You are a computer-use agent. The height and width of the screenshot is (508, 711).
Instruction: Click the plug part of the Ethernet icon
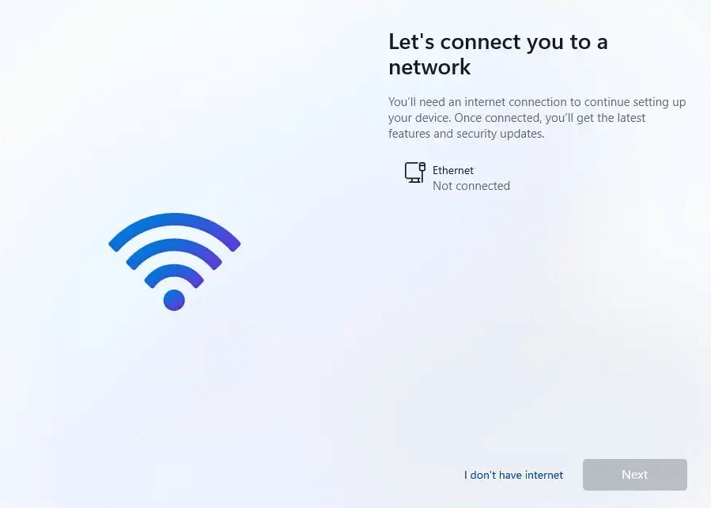(x=422, y=169)
